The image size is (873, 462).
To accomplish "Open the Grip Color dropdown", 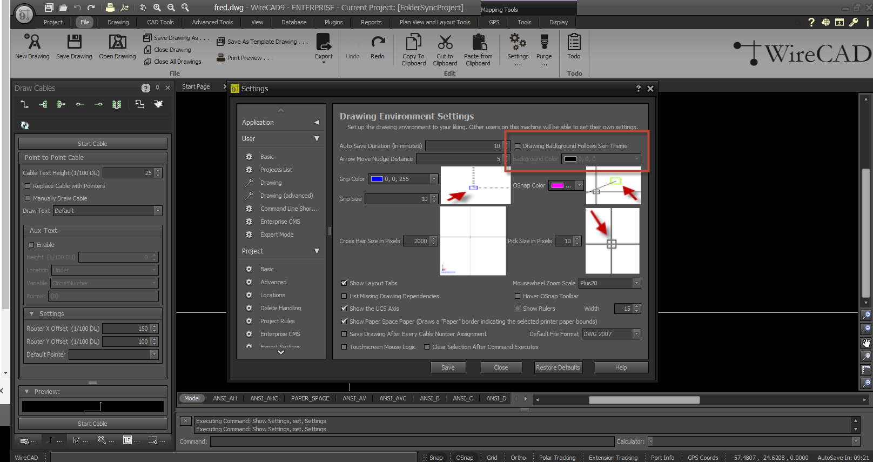I will [x=433, y=179].
